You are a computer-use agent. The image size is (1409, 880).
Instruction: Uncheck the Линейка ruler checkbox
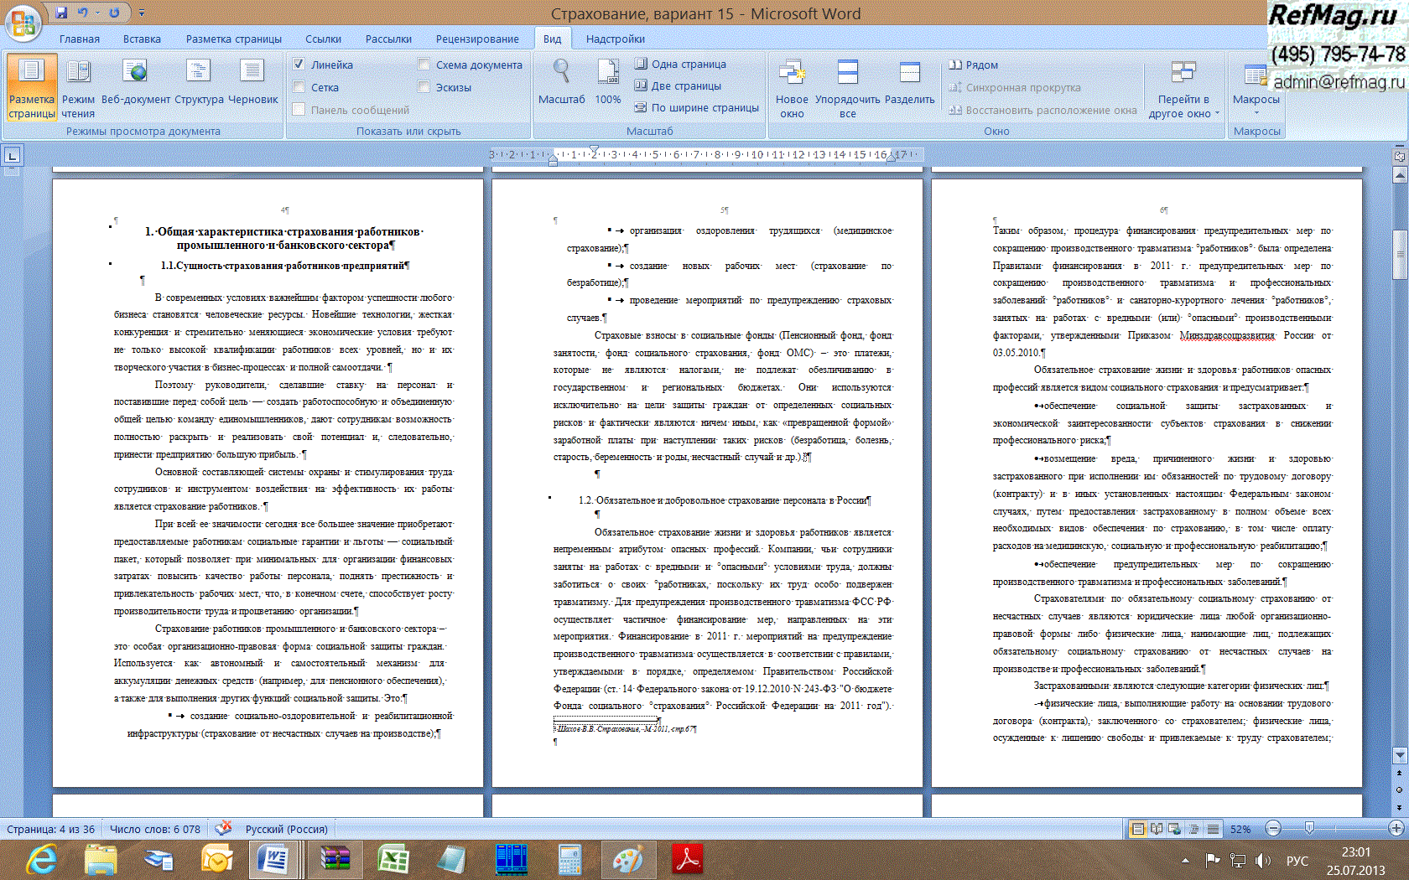click(x=299, y=65)
